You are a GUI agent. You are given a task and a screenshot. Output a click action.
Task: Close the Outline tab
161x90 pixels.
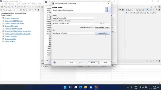tap(134, 10)
